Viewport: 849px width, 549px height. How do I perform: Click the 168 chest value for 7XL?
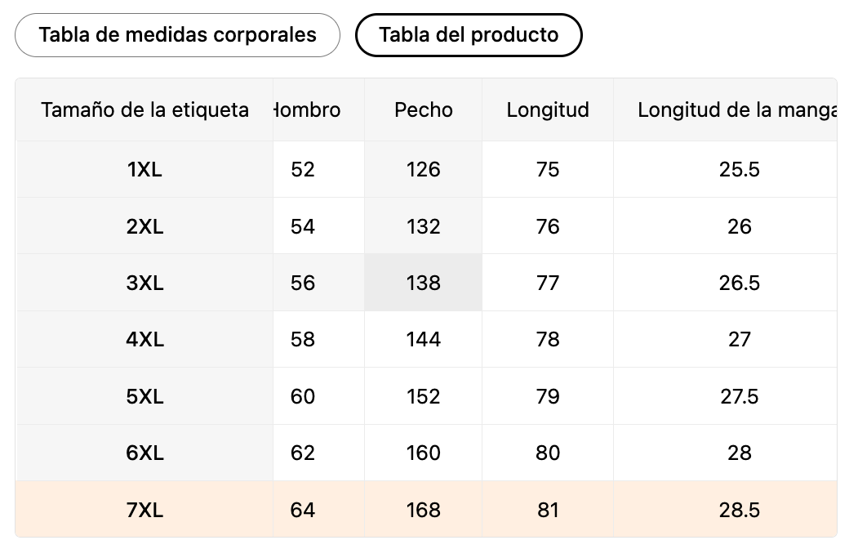tap(423, 510)
